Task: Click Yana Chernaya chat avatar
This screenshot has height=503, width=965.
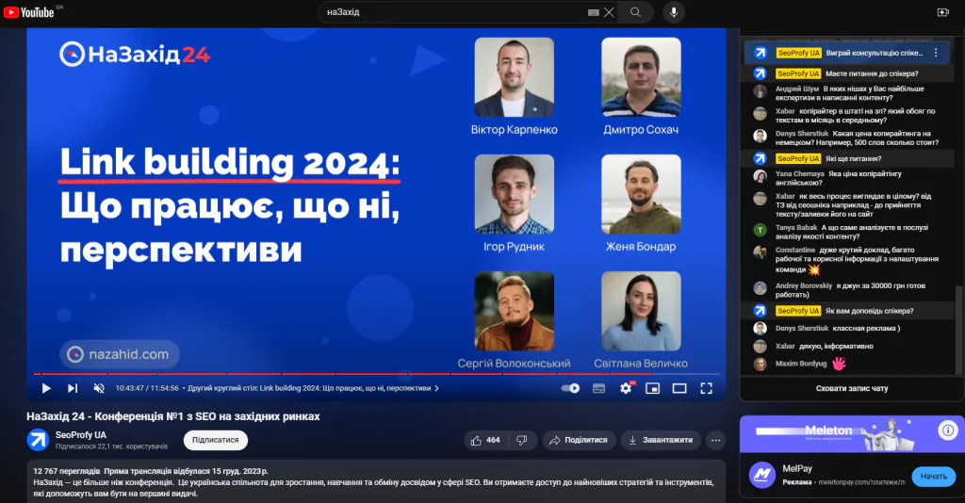Action: (761, 176)
